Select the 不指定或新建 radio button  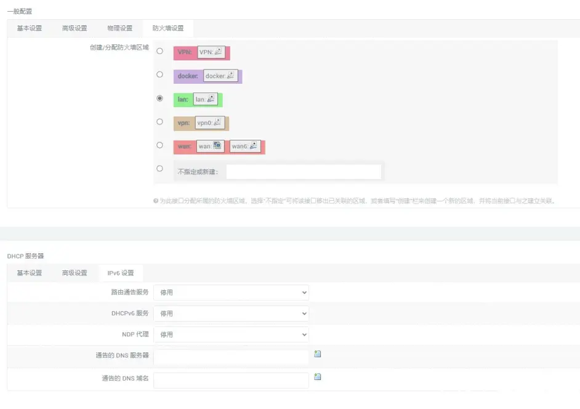(x=159, y=168)
